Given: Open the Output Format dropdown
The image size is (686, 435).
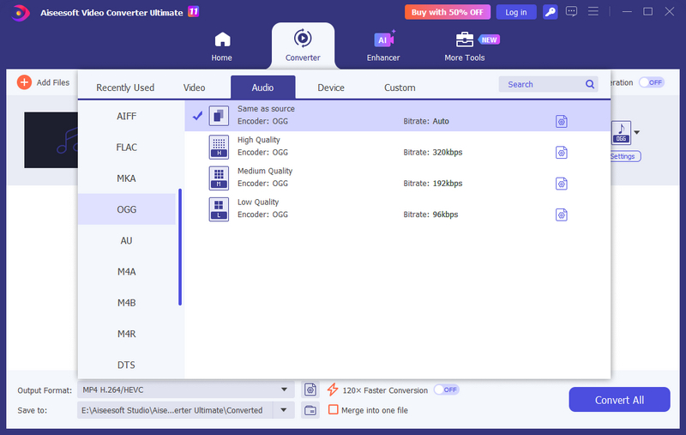Looking at the screenshot, I should 186,390.
